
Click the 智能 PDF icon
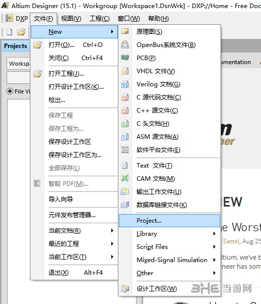pyautogui.click(x=37, y=183)
